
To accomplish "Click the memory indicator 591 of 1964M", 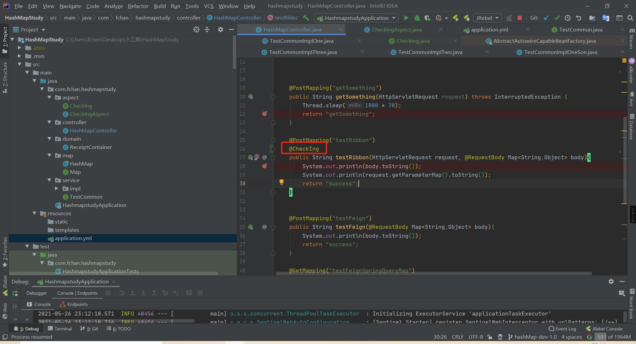I will 612,337.
